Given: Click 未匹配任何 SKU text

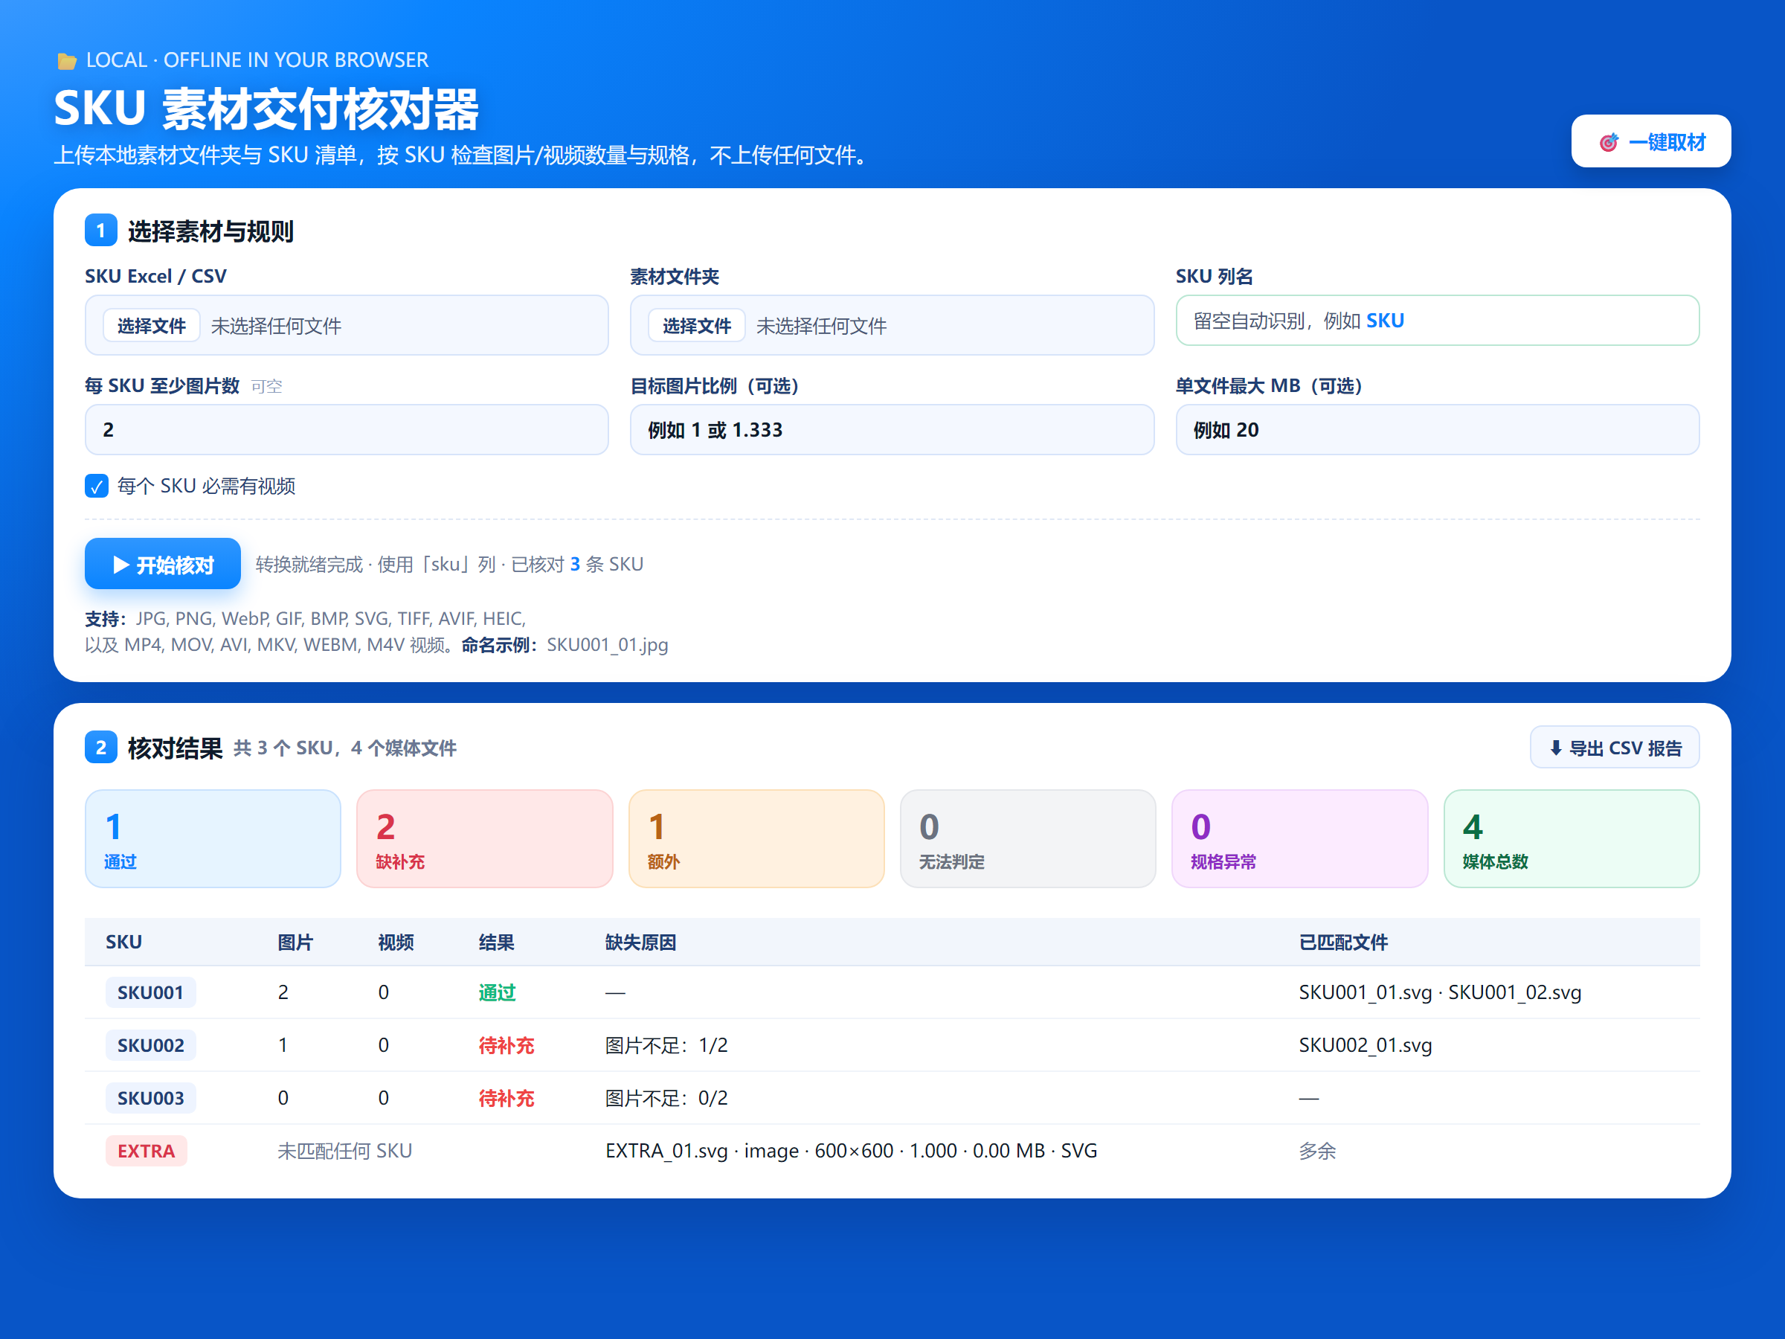Looking at the screenshot, I should 344,1151.
